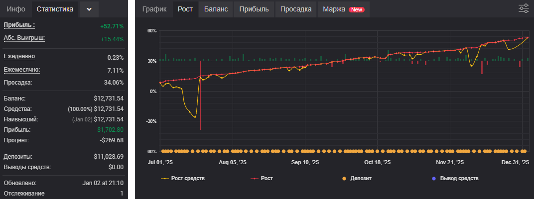The width and height of the screenshot is (534, 199).
Task: Click the Ежемесячно: label
Action: (x=22, y=70)
